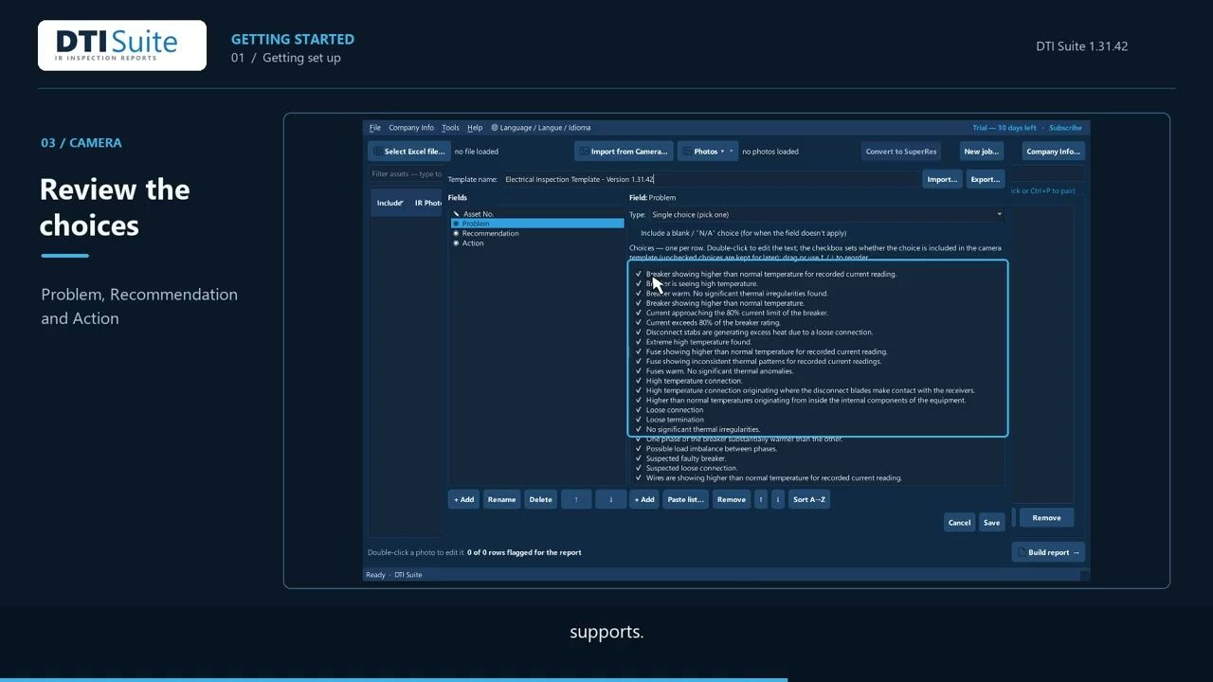Click the down arrow beside Sort A–Z

(x=778, y=499)
